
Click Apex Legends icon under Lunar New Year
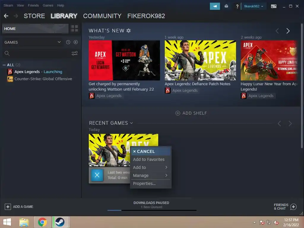[x=244, y=96]
